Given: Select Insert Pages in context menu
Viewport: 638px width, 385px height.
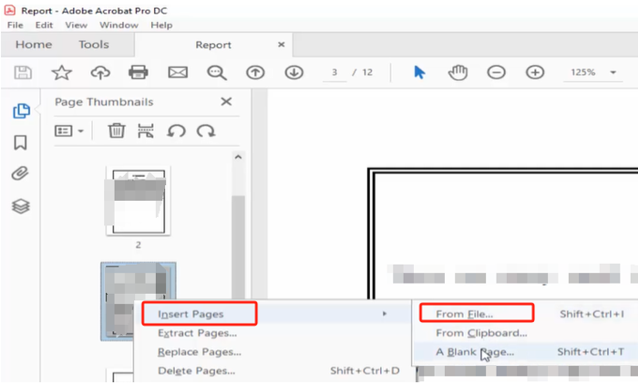Looking at the screenshot, I should pos(272,314).
